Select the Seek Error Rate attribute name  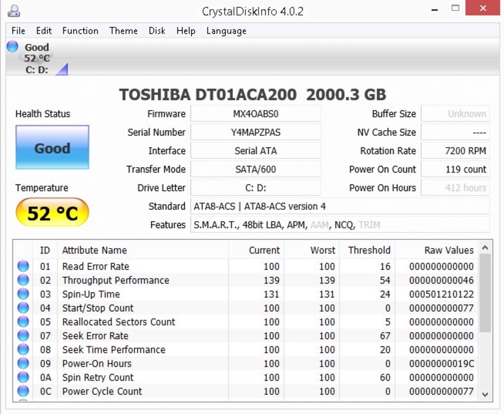pyautogui.click(x=95, y=336)
